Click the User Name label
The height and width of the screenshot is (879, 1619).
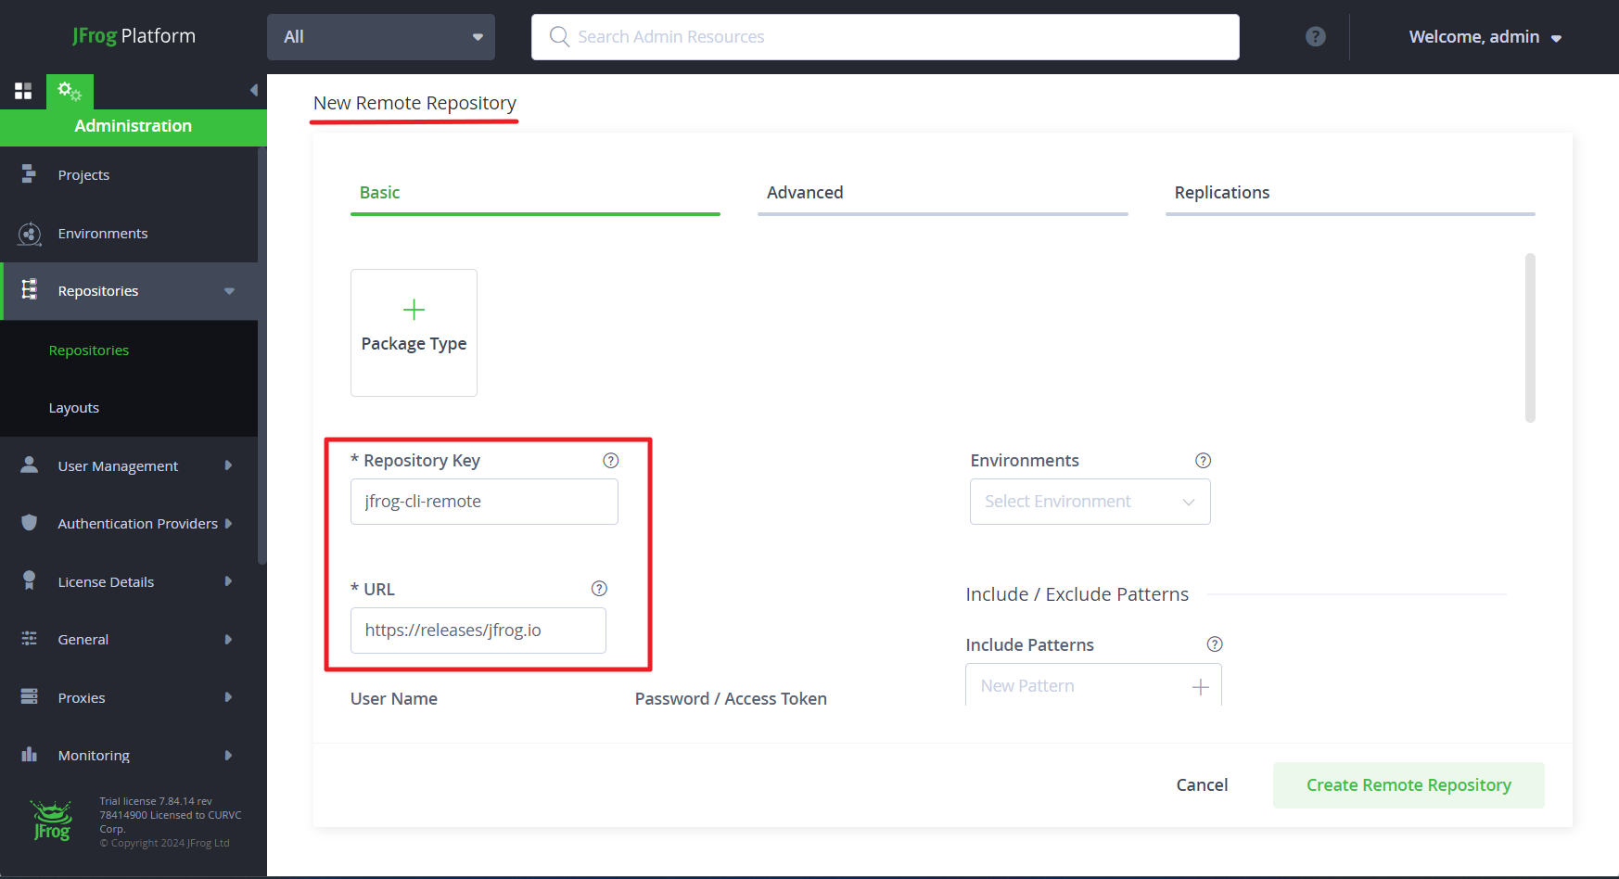394,699
